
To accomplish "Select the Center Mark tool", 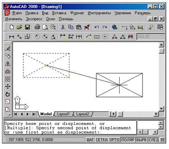I will click(105, 36).
